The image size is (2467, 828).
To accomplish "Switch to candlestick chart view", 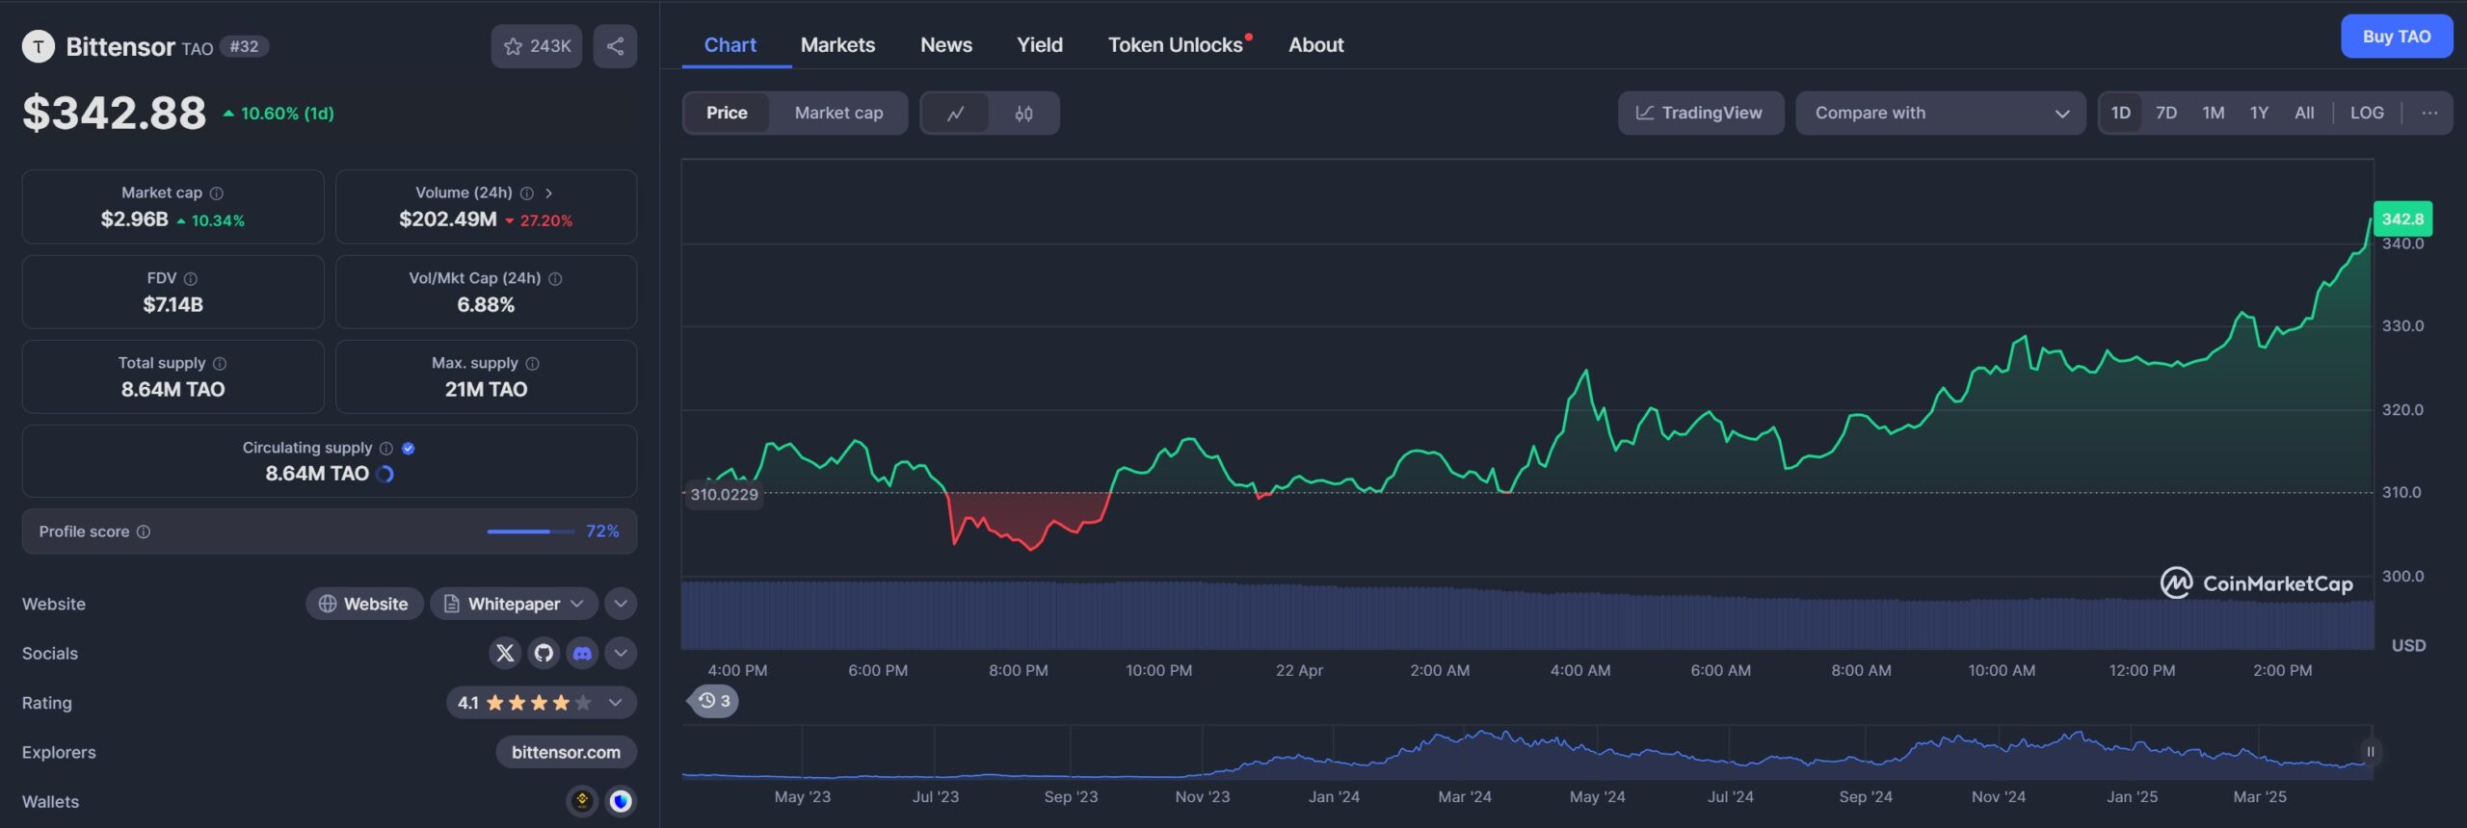I will [1023, 113].
